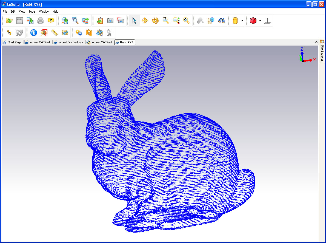This screenshot has width=326, height=243.
Task: Close the current document tab
Action: [x=316, y=42]
